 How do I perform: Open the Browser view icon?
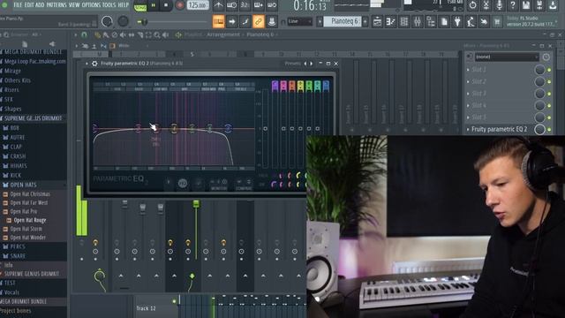pyautogui.click(x=431, y=22)
